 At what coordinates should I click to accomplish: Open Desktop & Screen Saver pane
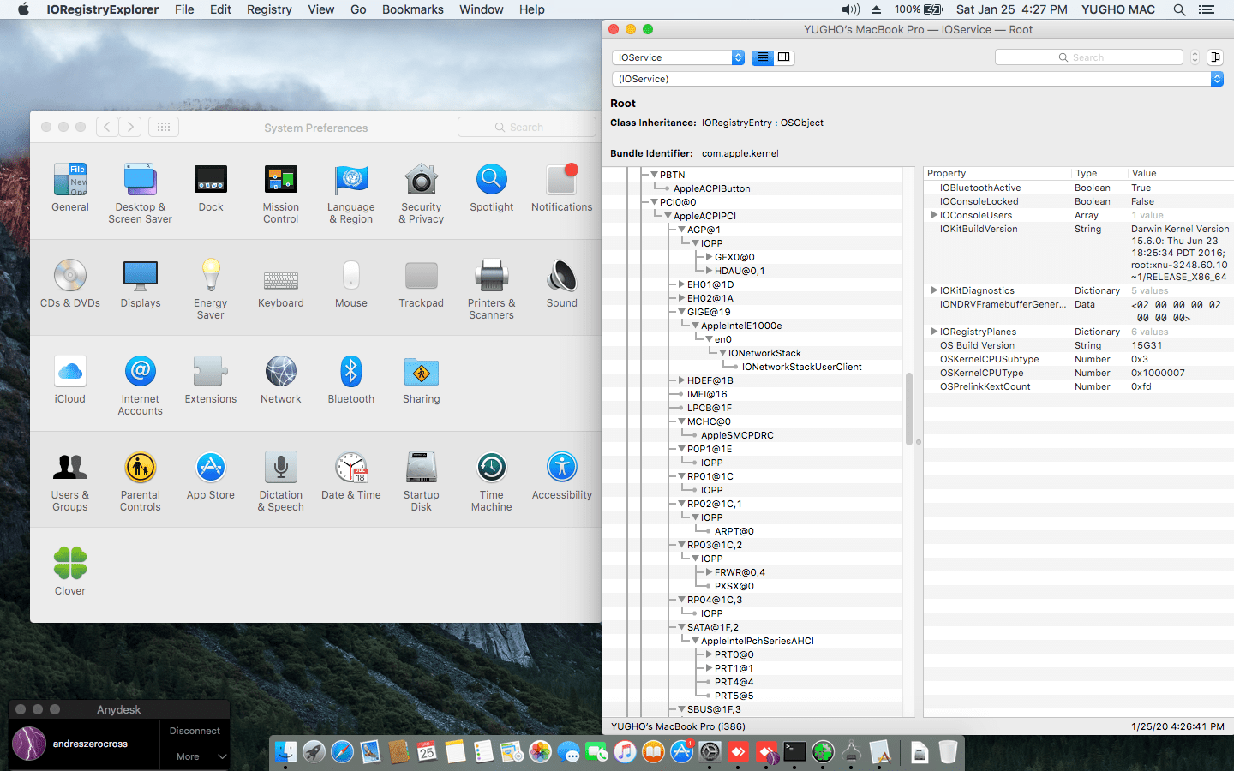141,194
